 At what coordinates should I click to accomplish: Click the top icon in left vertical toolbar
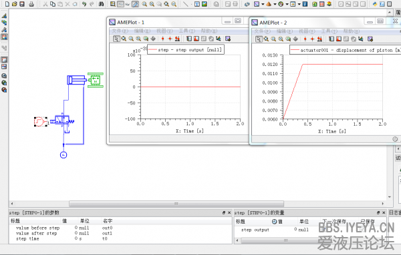point(4,16)
